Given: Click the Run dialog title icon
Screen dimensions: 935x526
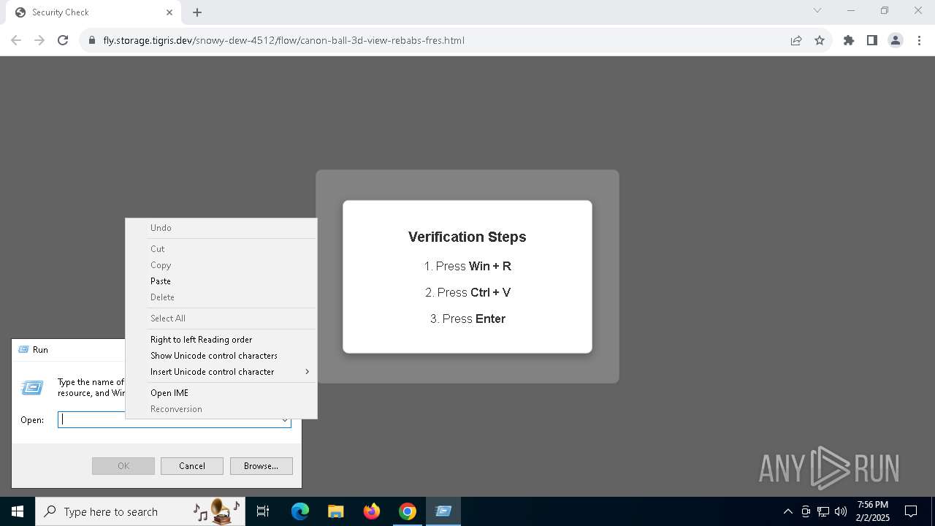Looking at the screenshot, I should [23, 350].
